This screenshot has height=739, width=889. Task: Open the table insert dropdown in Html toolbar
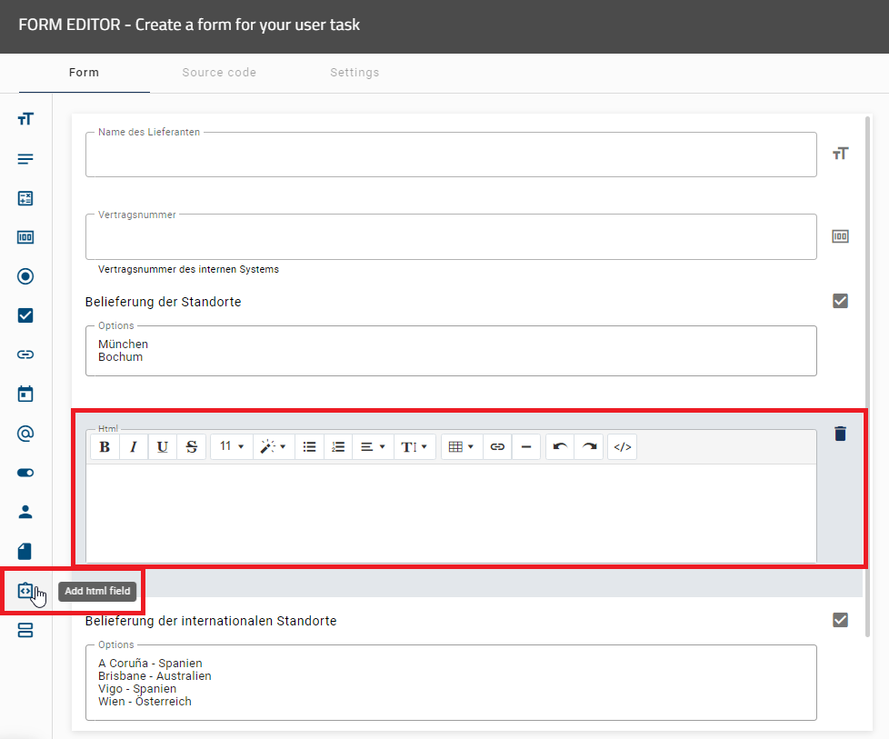tap(462, 446)
